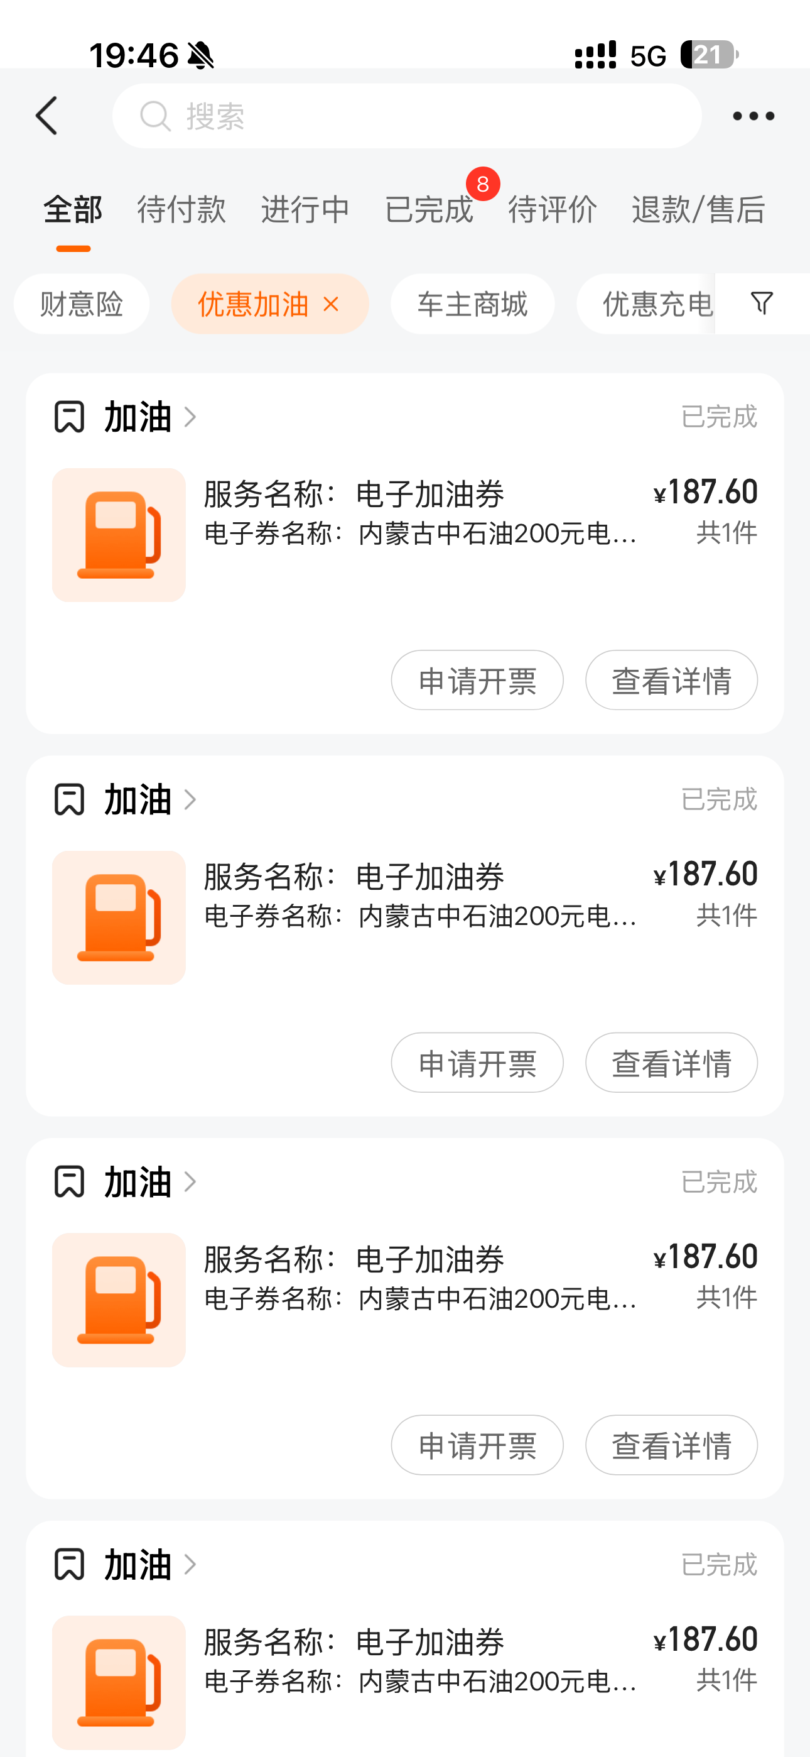Toggle the 优惠充电 filter chip
The image size is (810, 1757).
[x=656, y=304]
